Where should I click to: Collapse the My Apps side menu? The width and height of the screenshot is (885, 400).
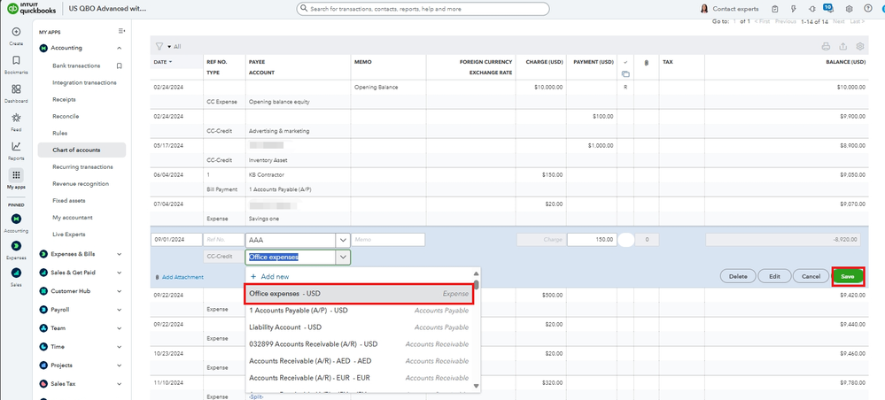coord(121,31)
